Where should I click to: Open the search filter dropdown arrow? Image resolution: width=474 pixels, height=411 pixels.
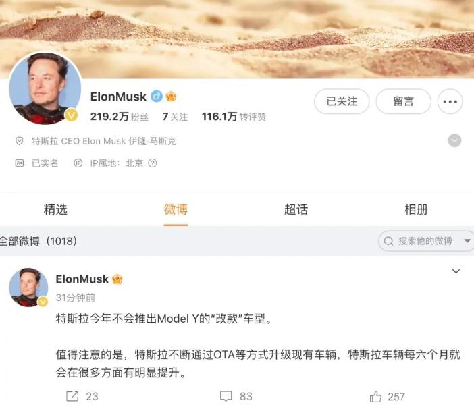pyautogui.click(x=467, y=241)
